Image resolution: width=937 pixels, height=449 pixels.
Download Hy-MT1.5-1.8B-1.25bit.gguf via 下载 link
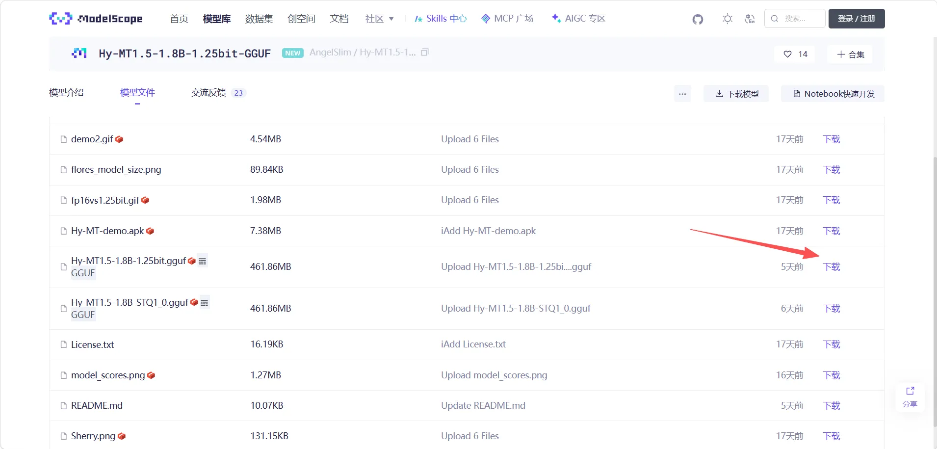(x=832, y=267)
